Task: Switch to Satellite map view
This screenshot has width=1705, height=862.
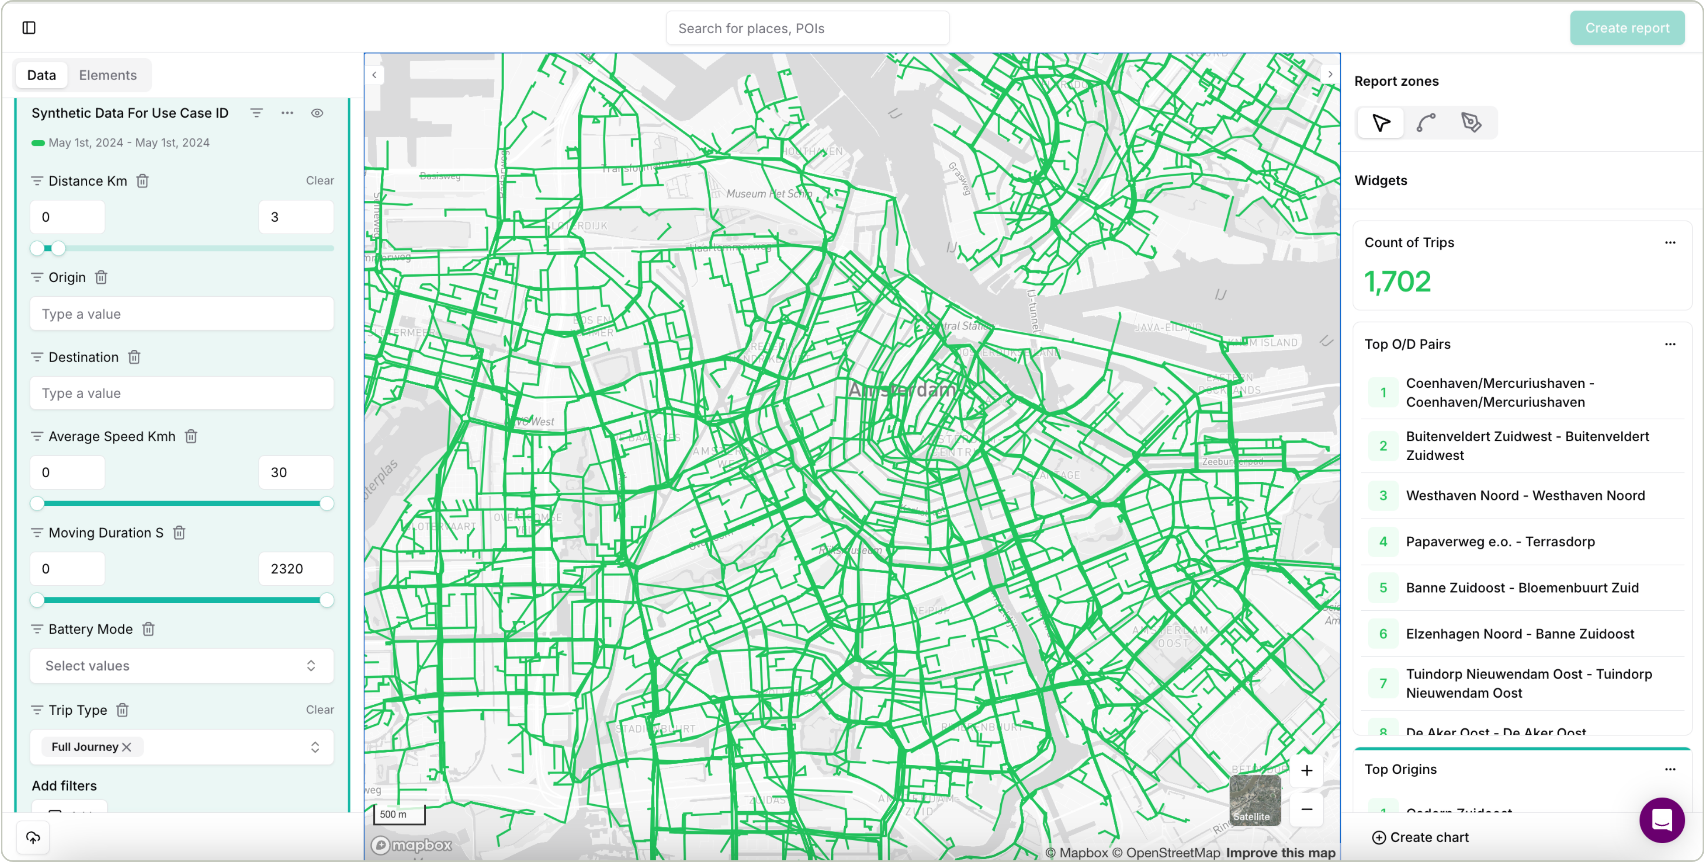Action: point(1254,800)
